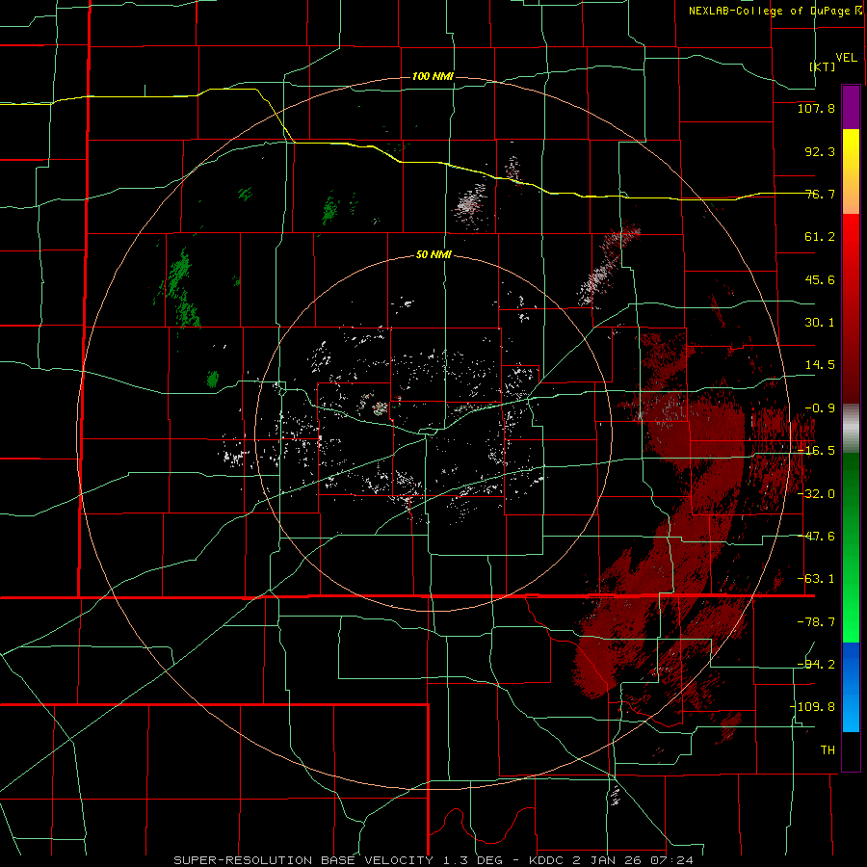Pick the purple segment of velocity scale
The width and height of the screenshot is (867, 867).
(851, 108)
